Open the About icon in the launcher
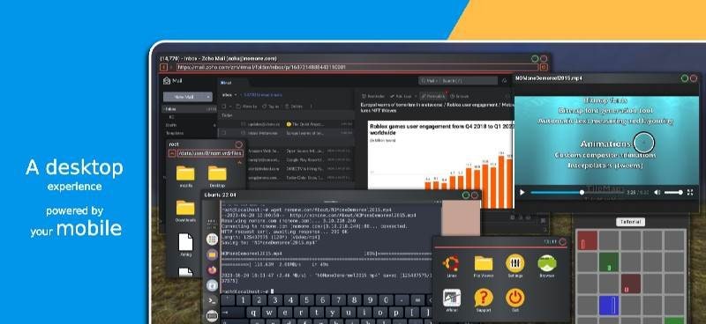706x324 pixels. tap(452, 298)
